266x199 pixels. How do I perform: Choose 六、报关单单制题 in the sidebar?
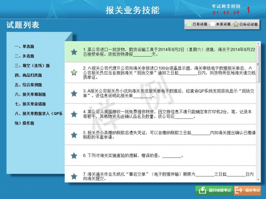coord(30,94)
